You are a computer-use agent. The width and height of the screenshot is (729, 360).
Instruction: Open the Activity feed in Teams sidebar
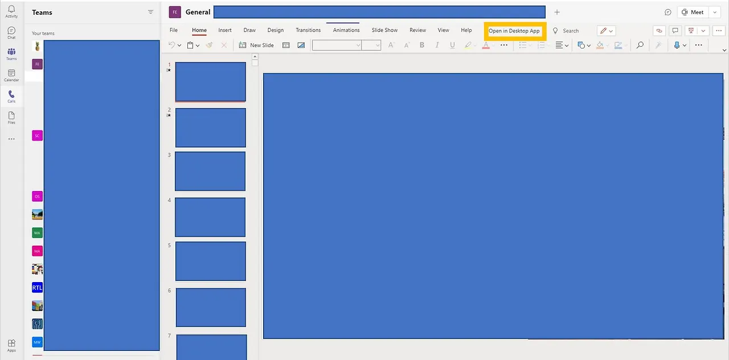point(11,11)
